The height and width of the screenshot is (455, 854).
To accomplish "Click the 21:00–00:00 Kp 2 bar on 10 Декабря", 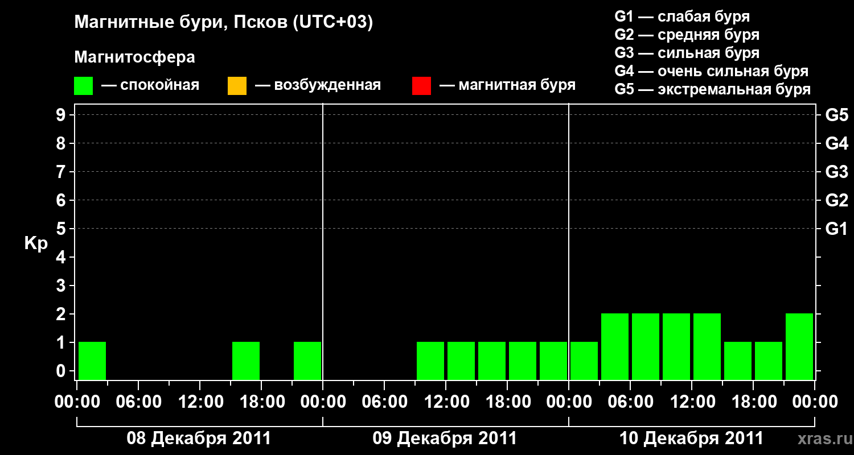I will click(799, 346).
